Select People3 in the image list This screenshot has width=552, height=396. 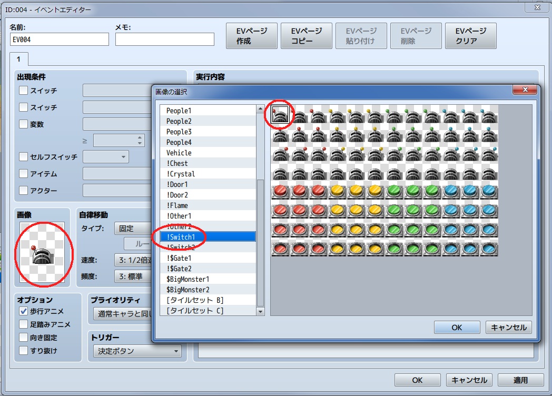(x=208, y=132)
